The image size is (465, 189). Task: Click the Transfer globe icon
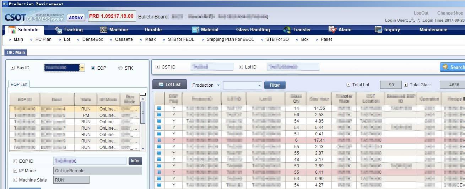pyautogui.click(x=287, y=30)
